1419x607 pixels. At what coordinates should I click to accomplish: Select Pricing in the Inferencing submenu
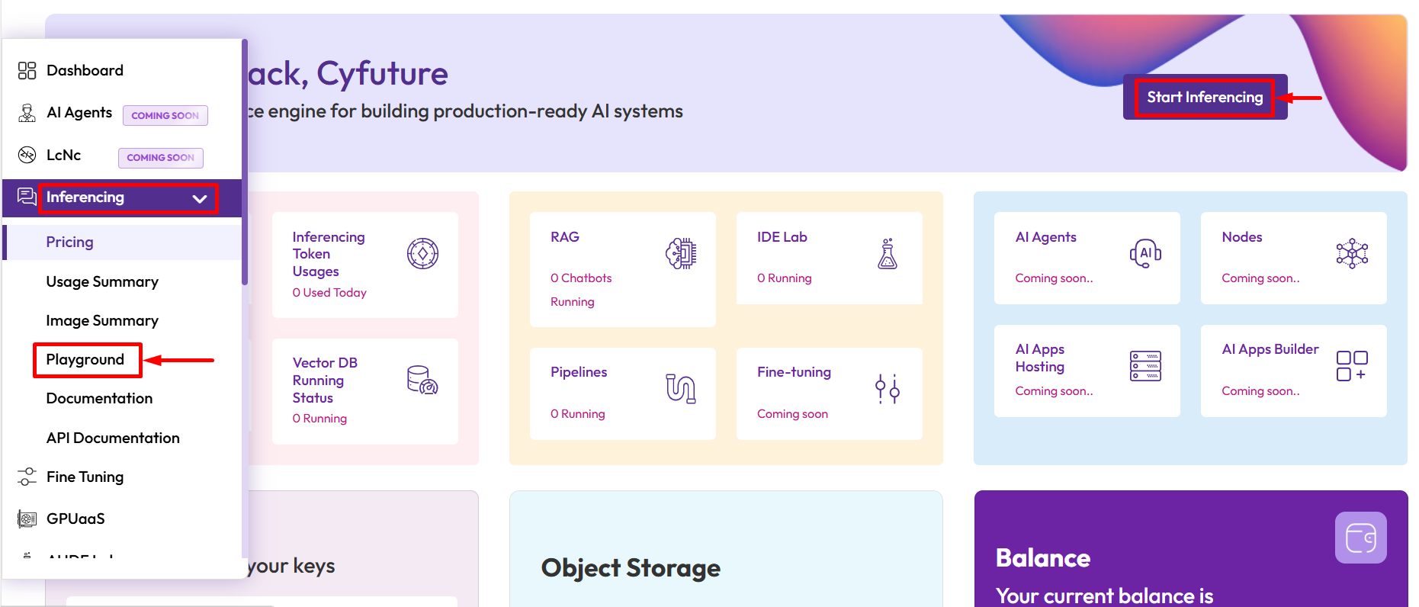pos(70,242)
